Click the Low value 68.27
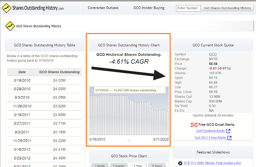 (213, 87)
